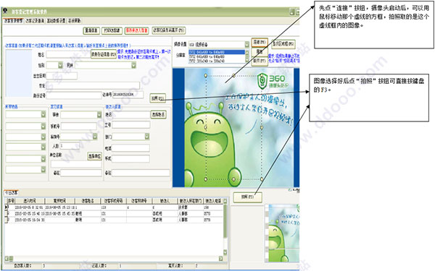Open the USB video device dropdown
Viewport: 435px width, 271px height.
point(247,44)
